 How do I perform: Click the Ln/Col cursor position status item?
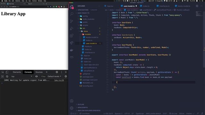point(108,114)
